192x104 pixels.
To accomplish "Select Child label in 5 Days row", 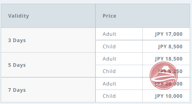I will tap(109, 71).
